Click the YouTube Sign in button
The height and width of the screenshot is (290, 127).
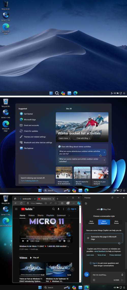click(72, 209)
